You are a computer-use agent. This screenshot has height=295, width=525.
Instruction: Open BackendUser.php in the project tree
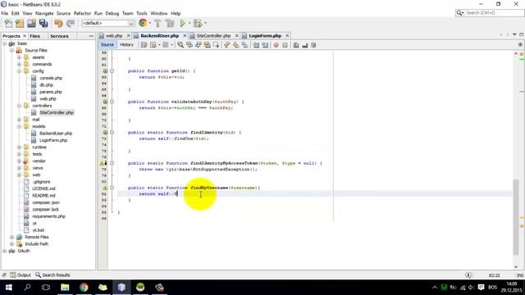pos(56,134)
